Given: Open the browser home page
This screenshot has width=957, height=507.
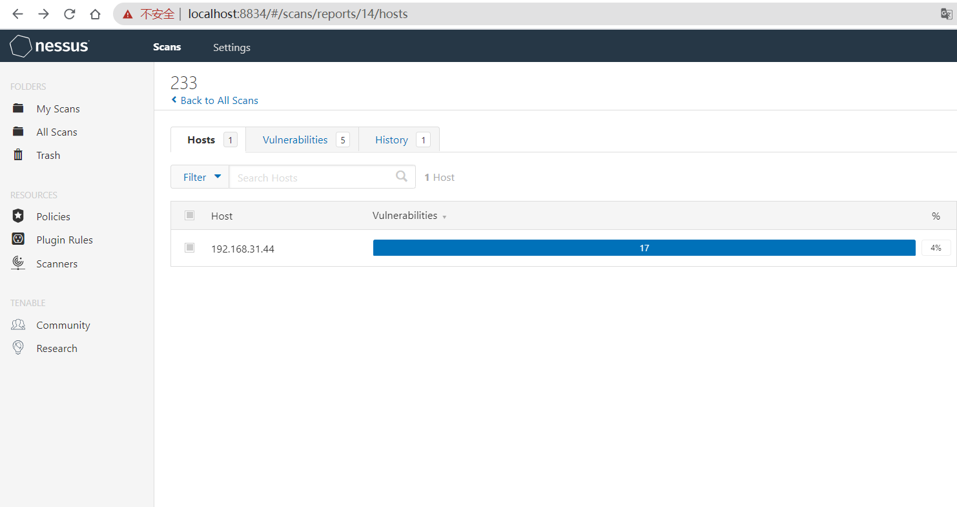Looking at the screenshot, I should point(95,14).
